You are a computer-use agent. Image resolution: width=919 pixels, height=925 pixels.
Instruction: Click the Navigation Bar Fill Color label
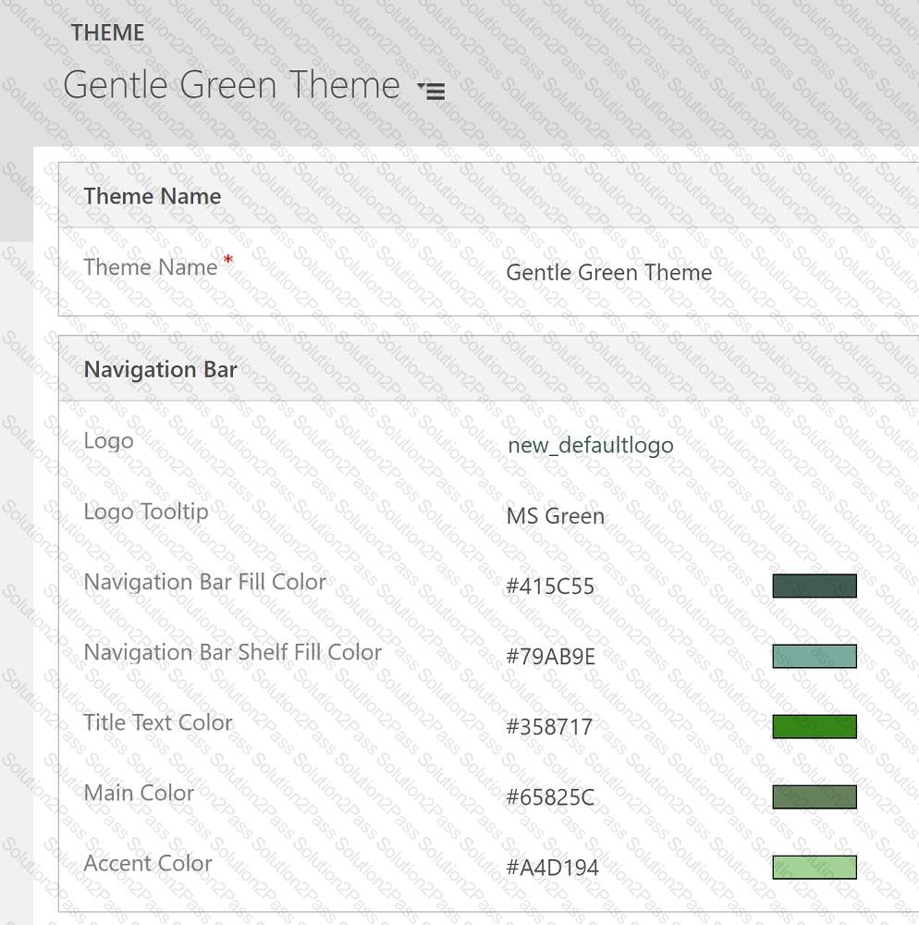(x=204, y=582)
